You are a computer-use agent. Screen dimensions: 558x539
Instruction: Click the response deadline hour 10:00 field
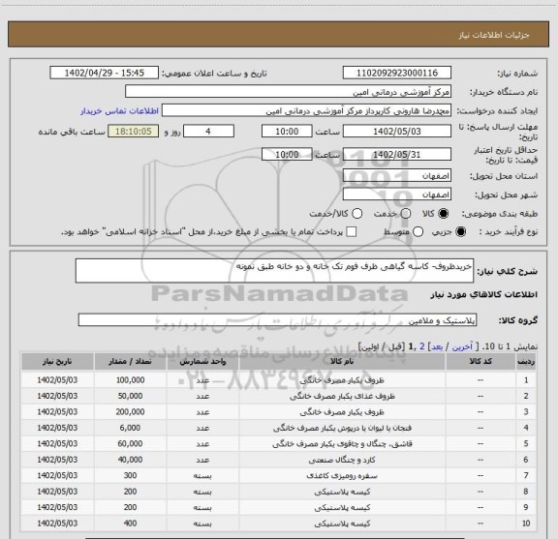(x=287, y=132)
